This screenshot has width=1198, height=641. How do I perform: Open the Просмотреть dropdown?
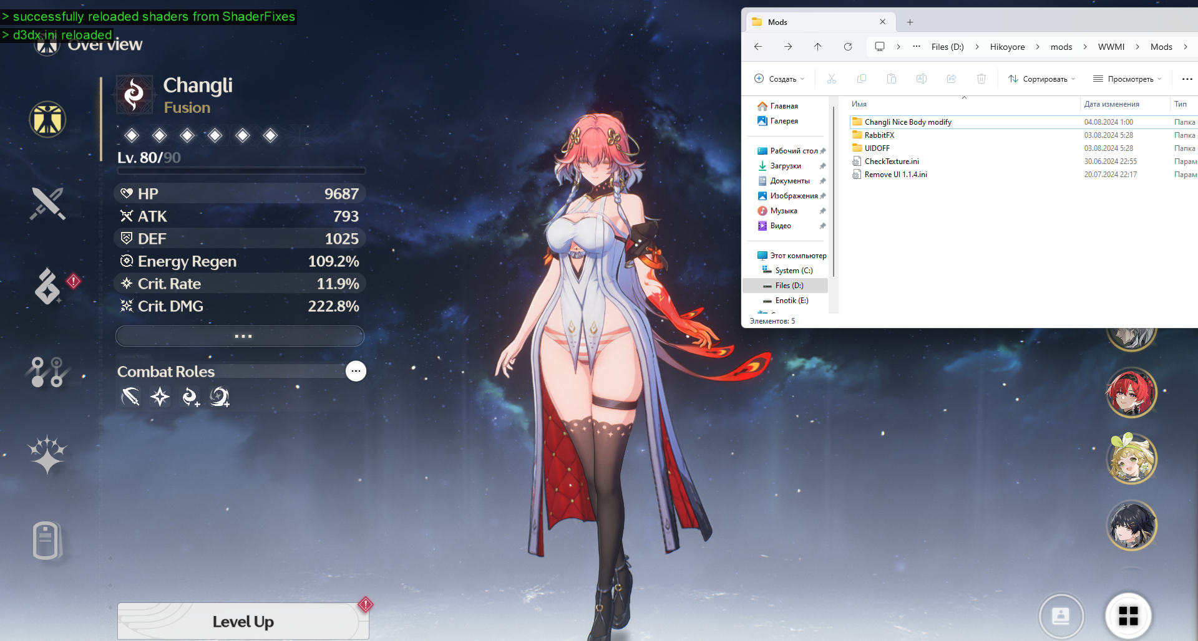click(1127, 79)
